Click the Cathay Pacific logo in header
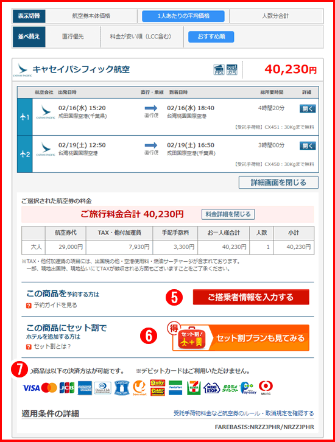The height and width of the screenshot is (442, 335). (x=21, y=70)
